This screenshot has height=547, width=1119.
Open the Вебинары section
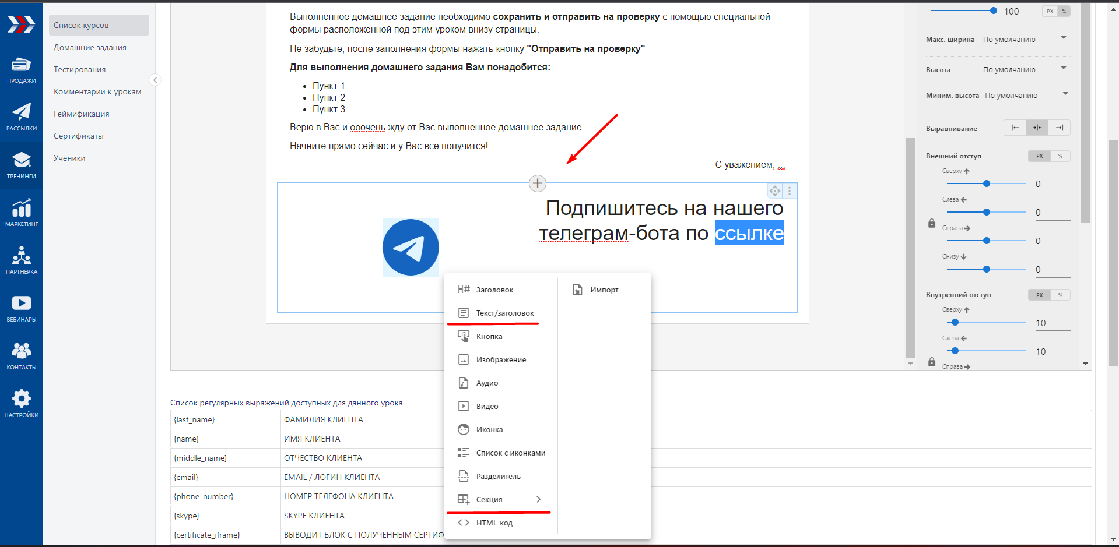point(21,308)
